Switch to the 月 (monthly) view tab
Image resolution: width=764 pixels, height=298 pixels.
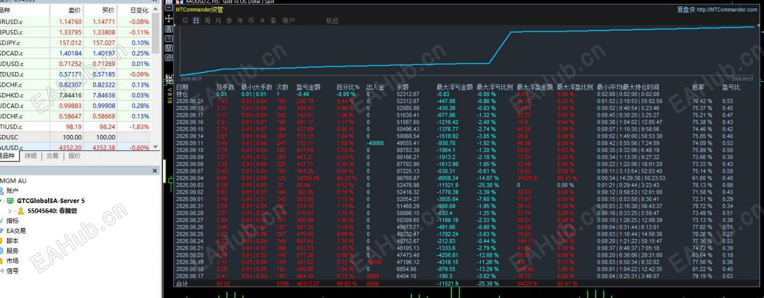[218, 20]
